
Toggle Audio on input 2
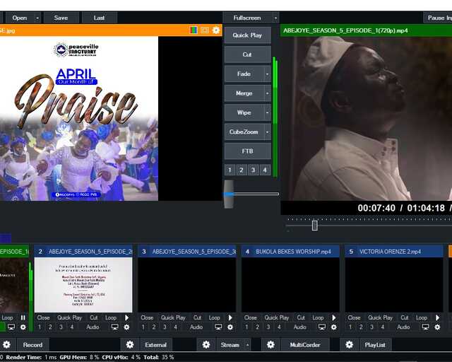[x=93, y=327]
